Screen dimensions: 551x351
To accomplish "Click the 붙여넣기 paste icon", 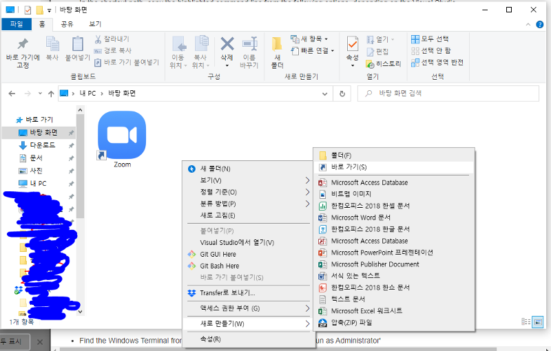I will (x=78, y=44).
